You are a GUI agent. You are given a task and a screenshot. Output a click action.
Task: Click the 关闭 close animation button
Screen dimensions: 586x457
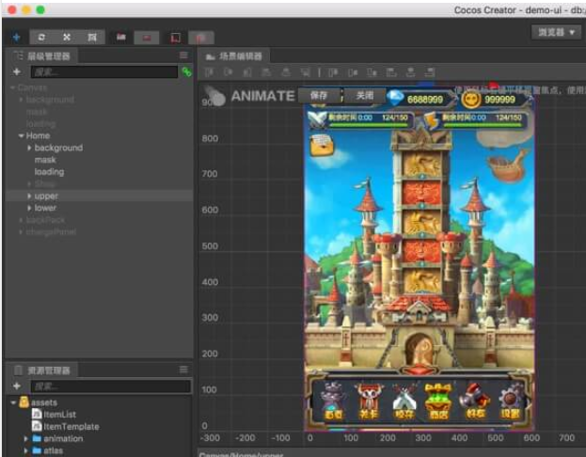tap(364, 96)
